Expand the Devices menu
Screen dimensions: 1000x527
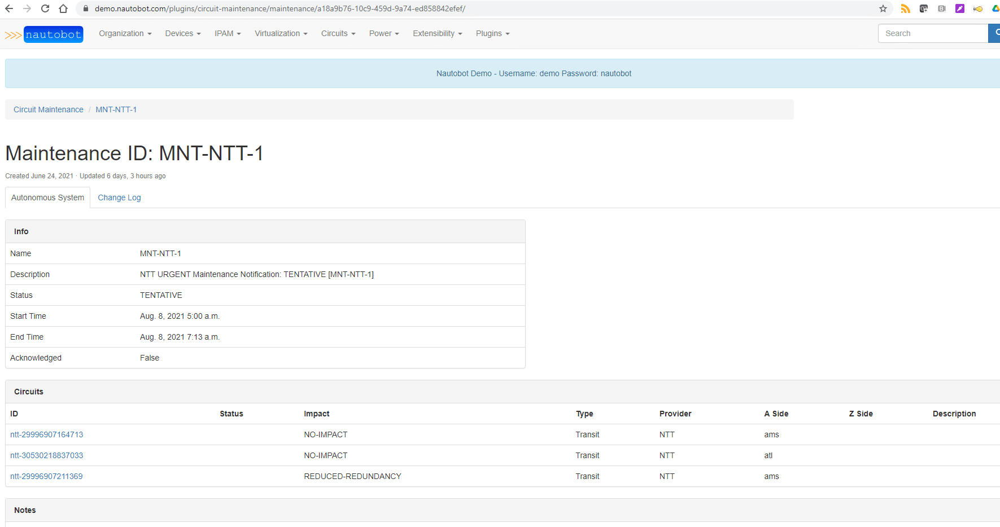click(183, 33)
